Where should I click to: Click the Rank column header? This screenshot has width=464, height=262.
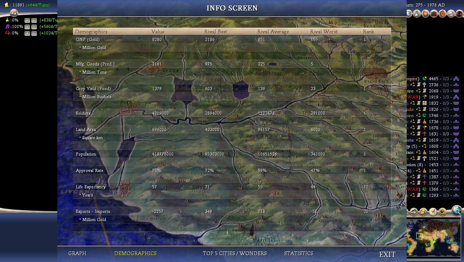click(x=376, y=32)
